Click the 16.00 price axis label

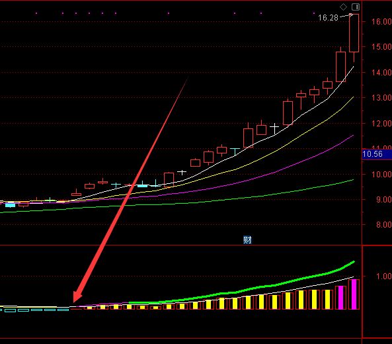(x=381, y=22)
